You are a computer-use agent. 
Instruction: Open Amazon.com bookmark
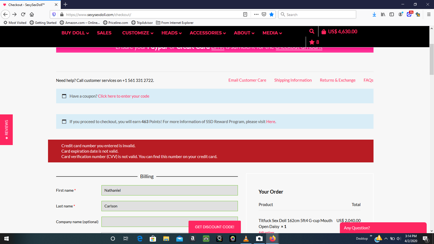pos(80,23)
